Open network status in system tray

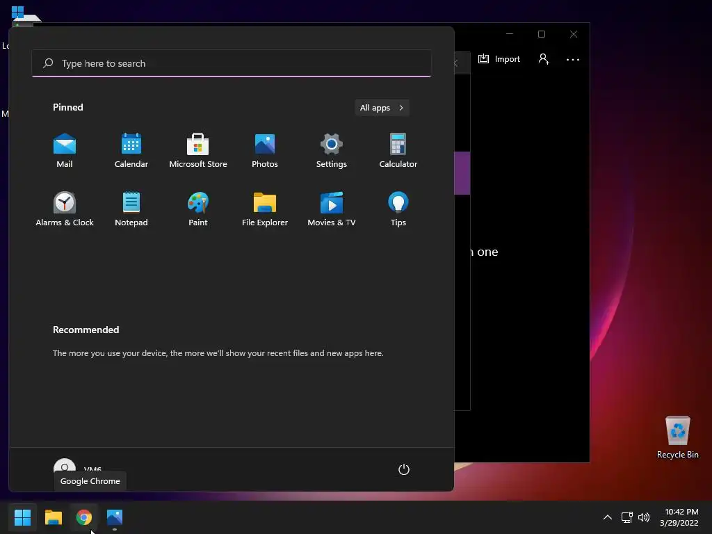pos(627,517)
